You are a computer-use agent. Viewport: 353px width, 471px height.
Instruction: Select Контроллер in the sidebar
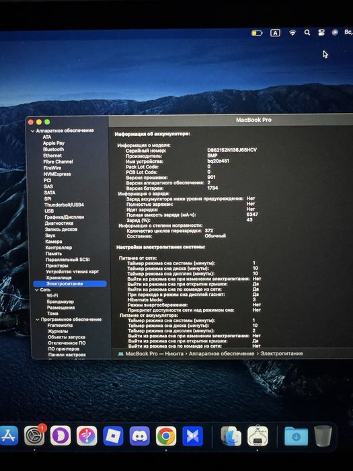58,248
